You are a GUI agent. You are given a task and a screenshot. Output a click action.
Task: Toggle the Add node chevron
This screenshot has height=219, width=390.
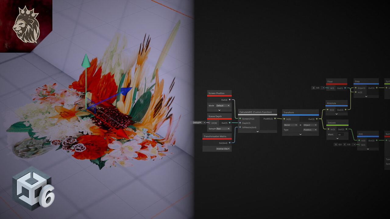368,149
